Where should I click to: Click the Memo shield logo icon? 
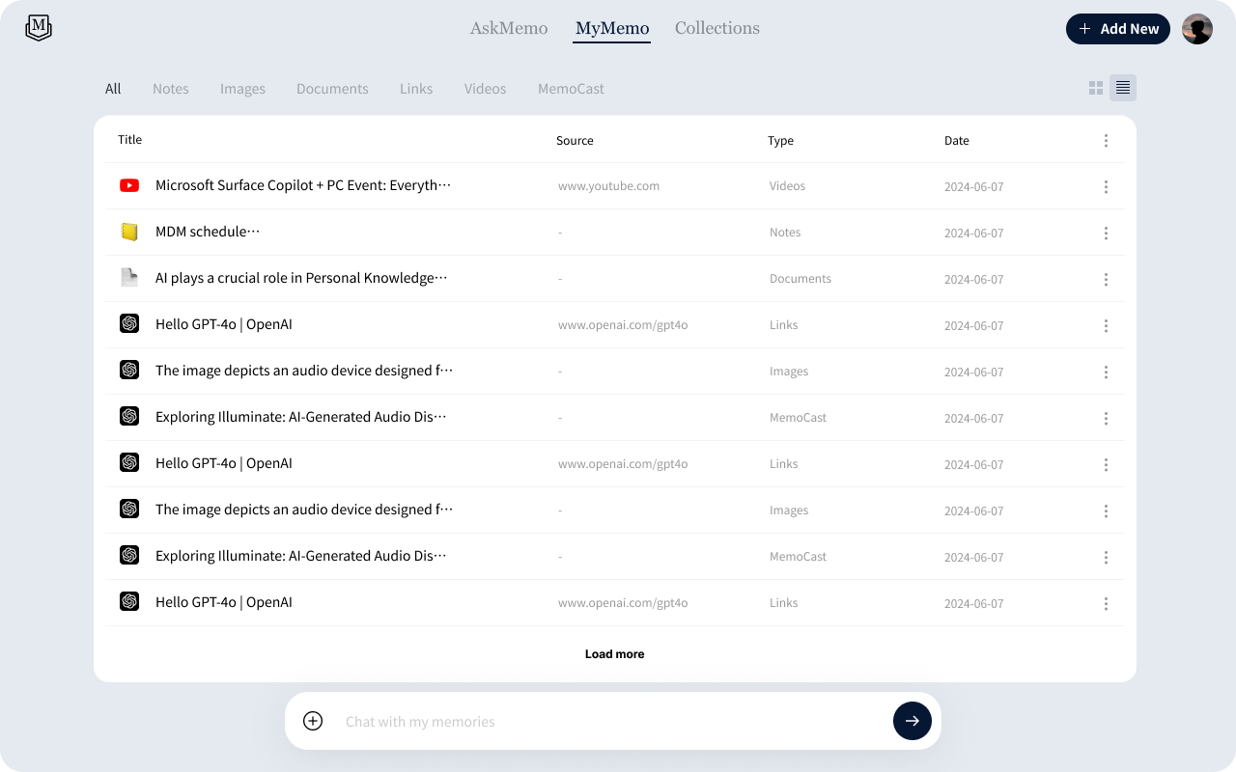click(x=39, y=28)
